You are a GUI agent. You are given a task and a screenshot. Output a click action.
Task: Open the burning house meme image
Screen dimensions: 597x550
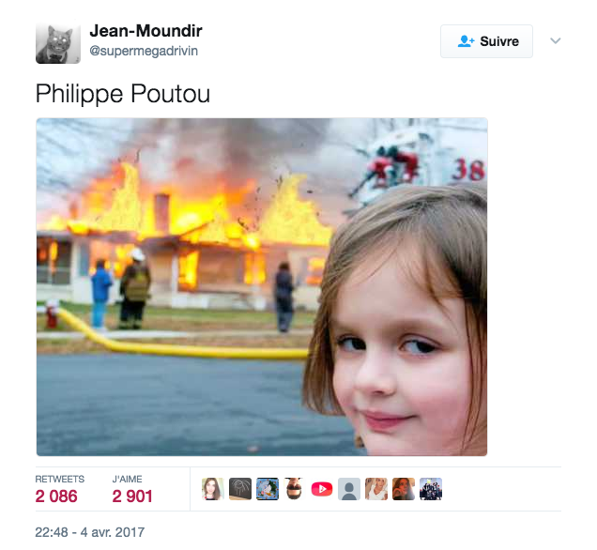click(x=262, y=287)
